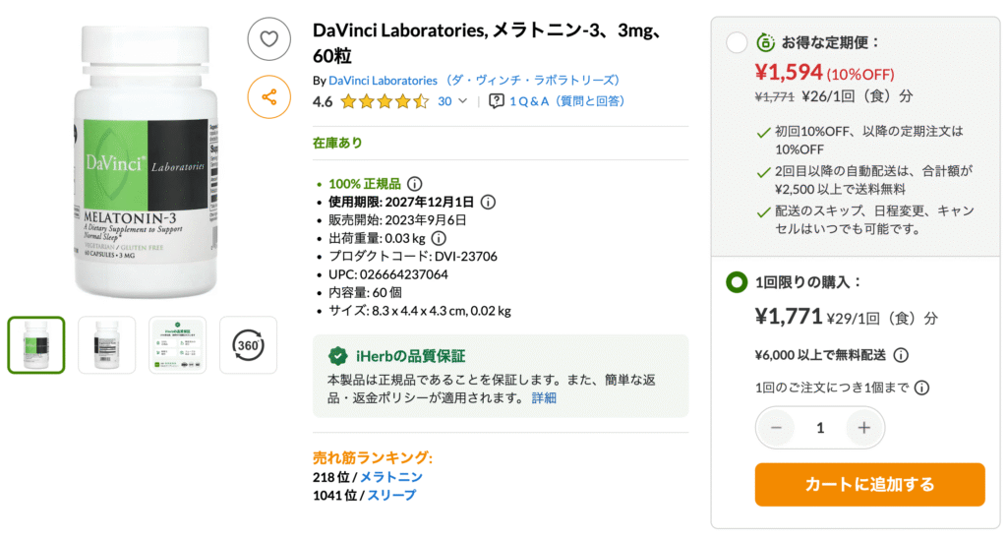Click the heart wishlist icon
1007x539 pixels.
[x=268, y=39]
